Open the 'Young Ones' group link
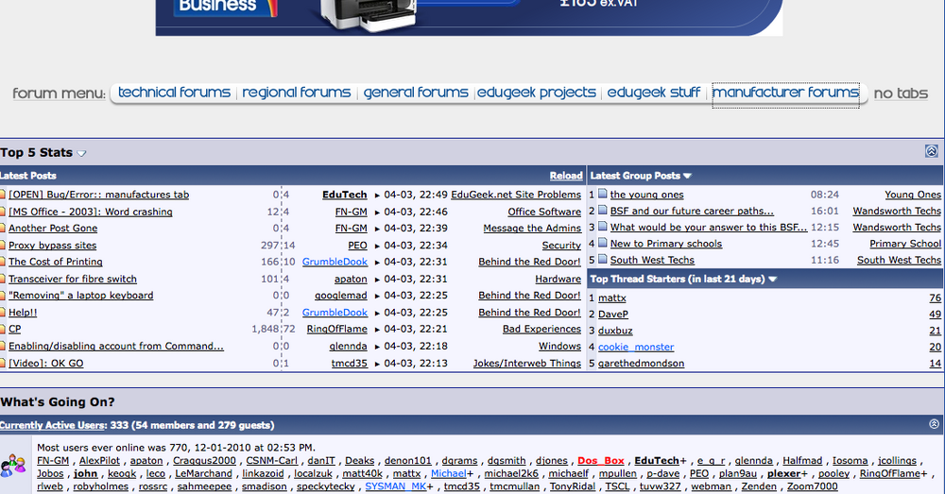This screenshot has width=945, height=494. click(913, 195)
